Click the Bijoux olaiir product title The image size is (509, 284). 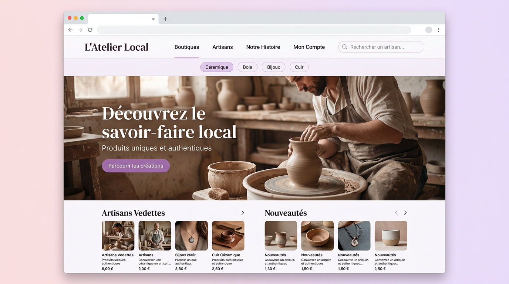click(185, 255)
